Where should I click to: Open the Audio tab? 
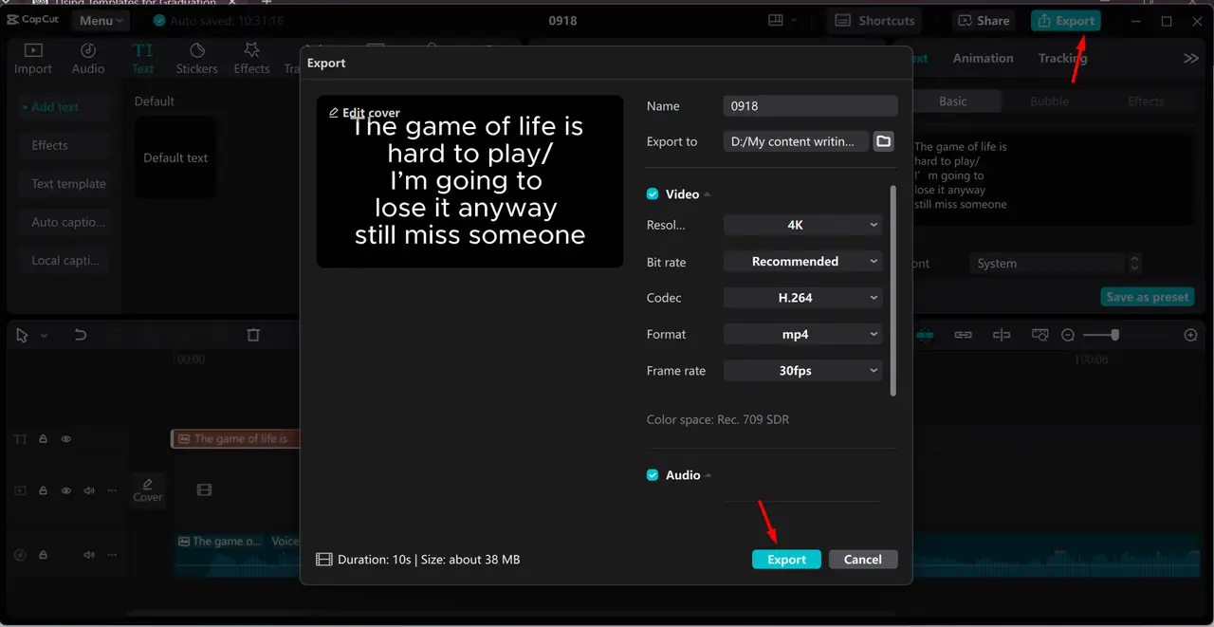tap(88, 59)
